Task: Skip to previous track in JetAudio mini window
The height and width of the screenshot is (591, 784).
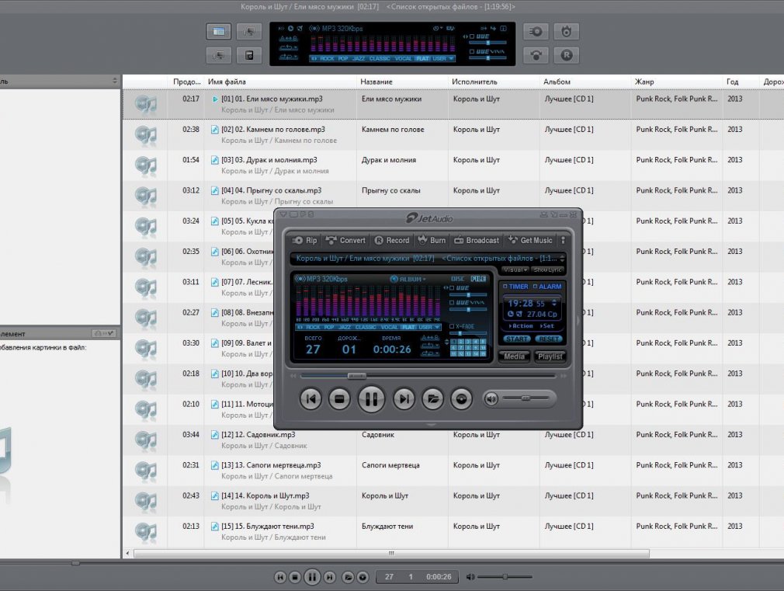Action: [x=310, y=399]
